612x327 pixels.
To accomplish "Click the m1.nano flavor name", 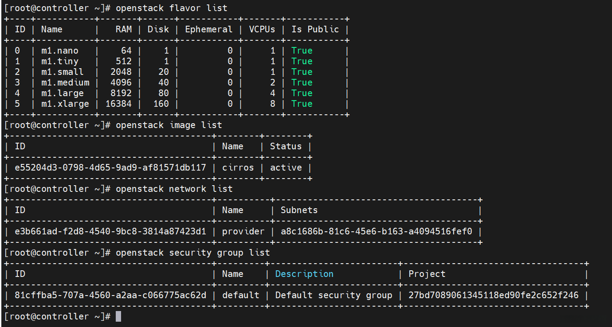I will pyautogui.click(x=60, y=51).
